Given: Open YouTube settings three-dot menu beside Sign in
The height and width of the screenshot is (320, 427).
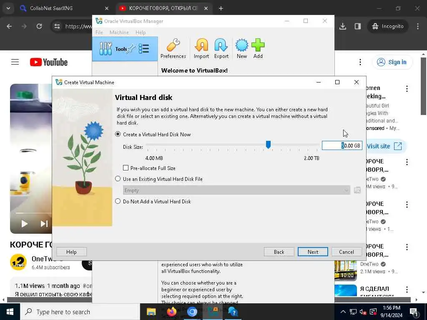Looking at the screenshot, I should [360, 62].
